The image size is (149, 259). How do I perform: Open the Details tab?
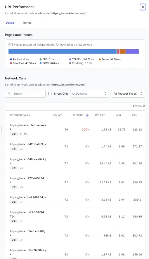coord(10,23)
